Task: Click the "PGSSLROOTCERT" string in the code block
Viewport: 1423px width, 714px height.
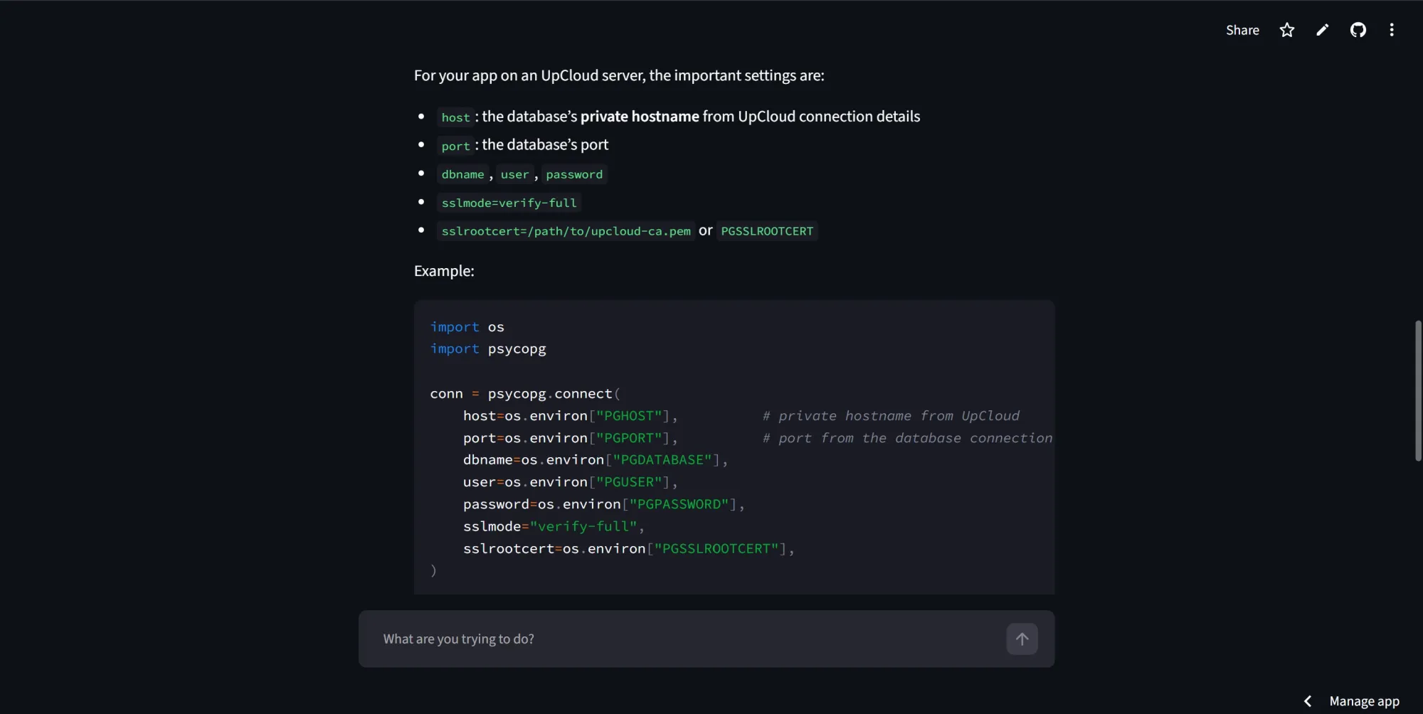Action: pyautogui.click(x=716, y=548)
